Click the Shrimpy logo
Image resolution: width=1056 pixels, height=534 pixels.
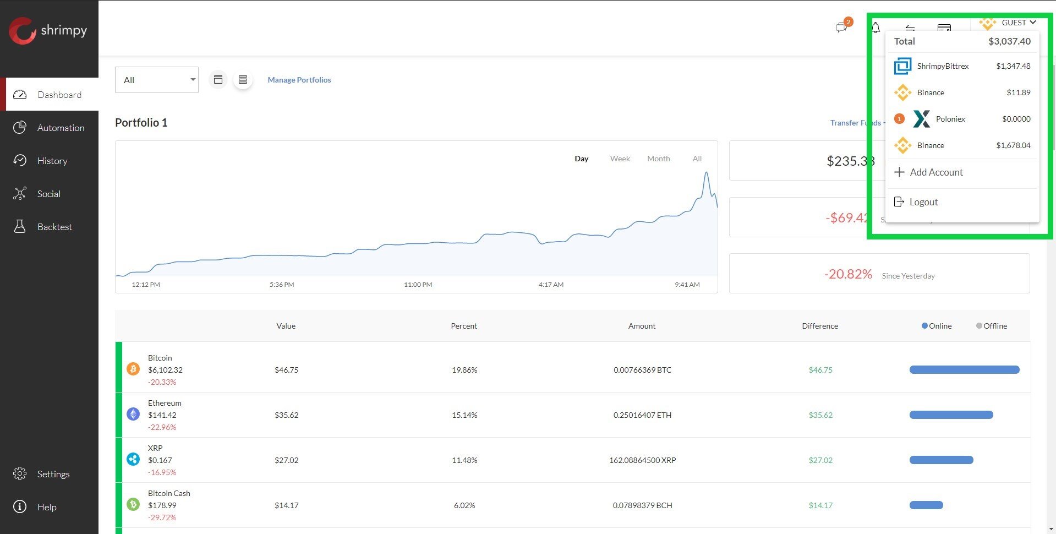click(48, 30)
